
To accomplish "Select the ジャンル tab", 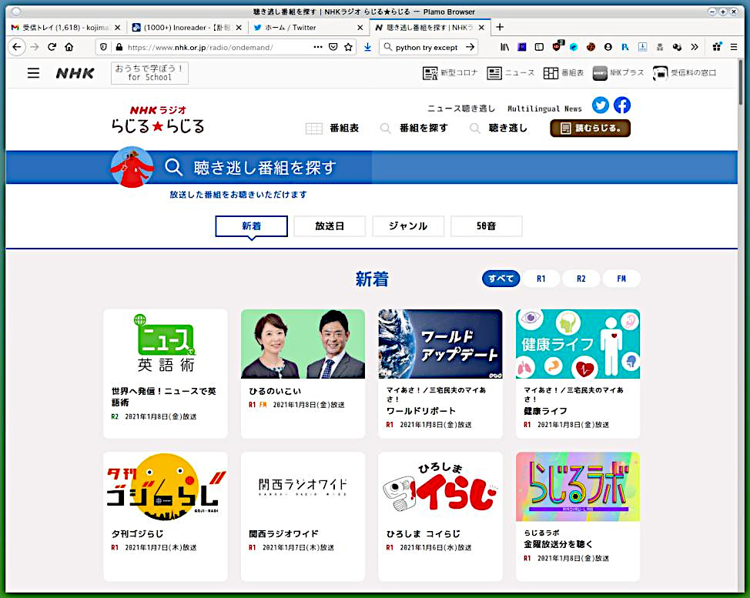I will pyautogui.click(x=408, y=226).
